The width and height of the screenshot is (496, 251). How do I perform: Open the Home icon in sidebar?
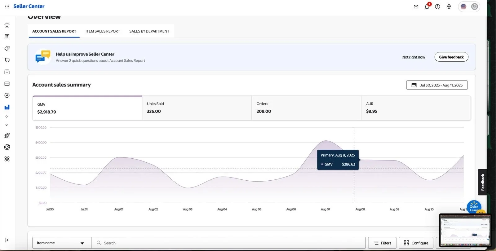(x=7, y=25)
